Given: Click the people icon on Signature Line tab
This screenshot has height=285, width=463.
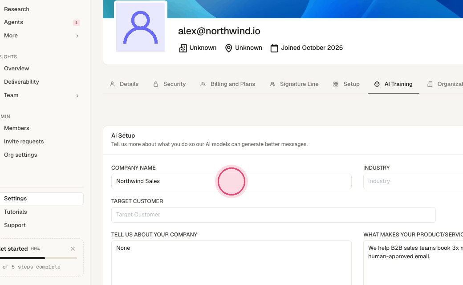Looking at the screenshot, I should coord(272,84).
